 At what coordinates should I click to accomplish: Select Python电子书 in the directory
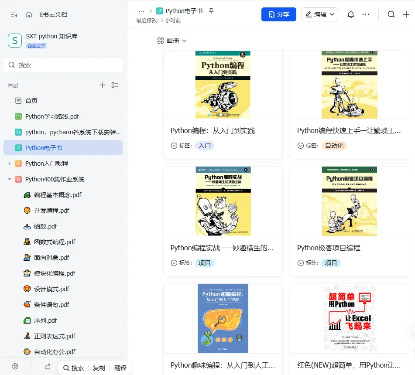coord(63,147)
